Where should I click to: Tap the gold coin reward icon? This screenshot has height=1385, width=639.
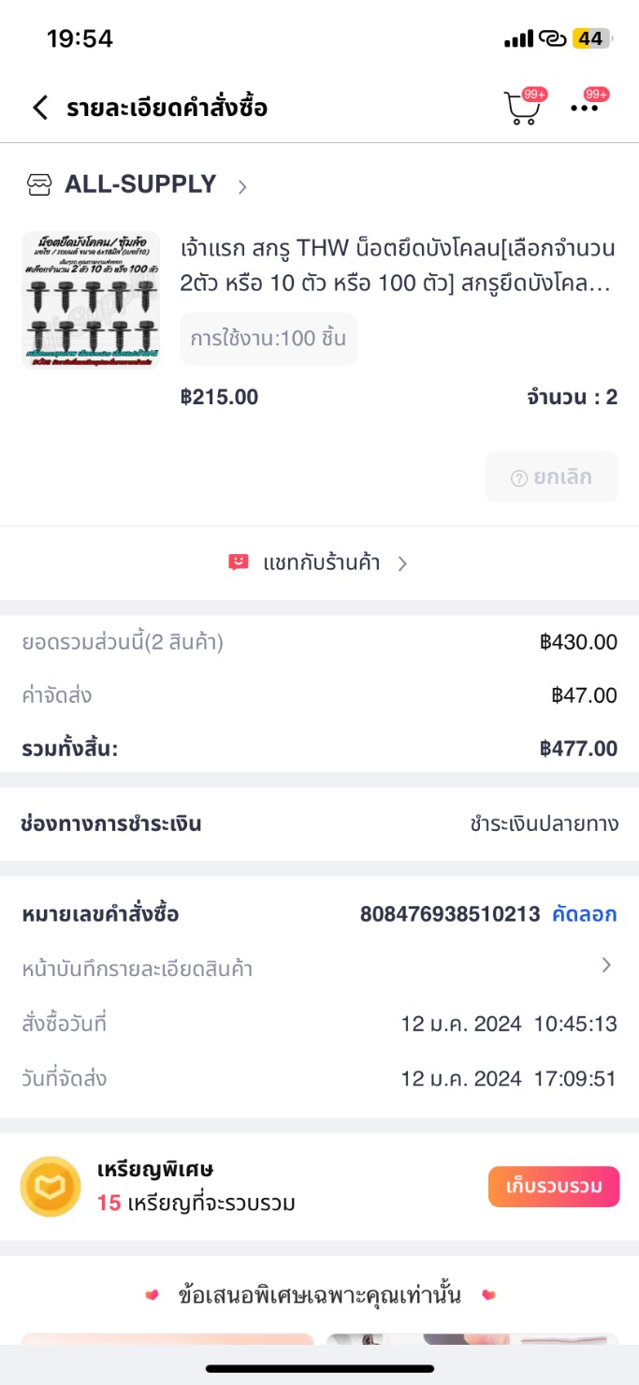point(51,1187)
